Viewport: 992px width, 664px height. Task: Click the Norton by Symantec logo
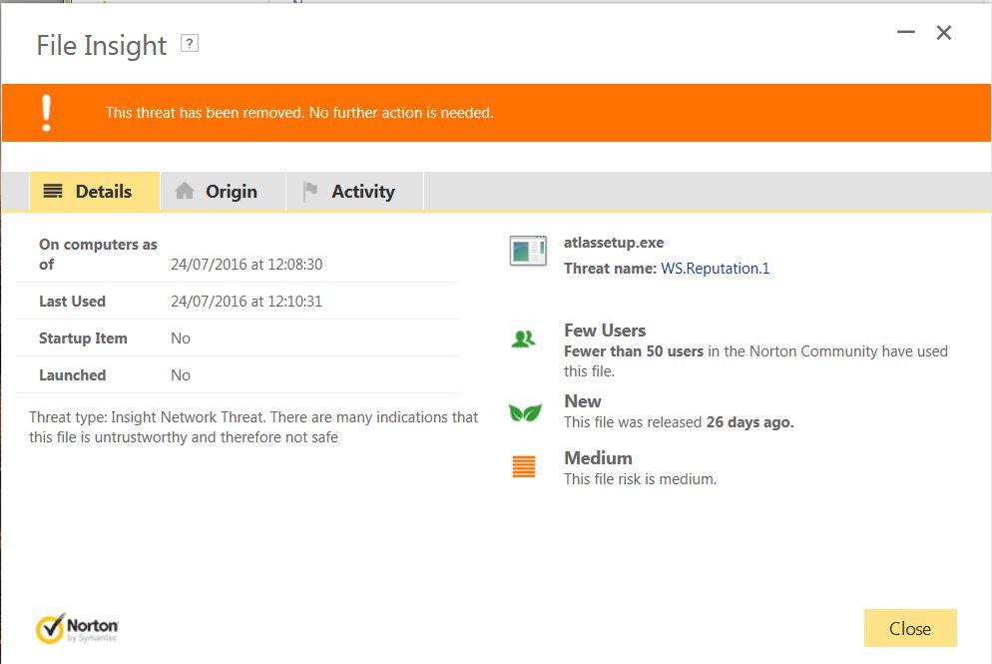77,629
